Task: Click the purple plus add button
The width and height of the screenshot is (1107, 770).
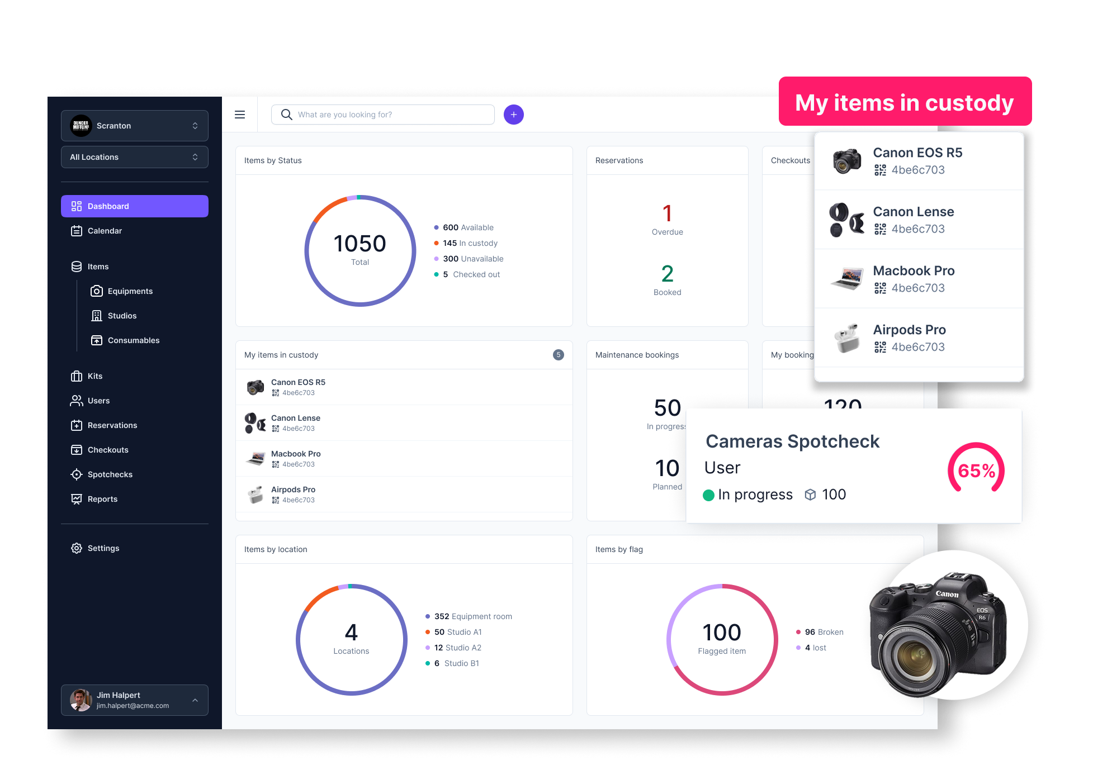Action: coord(513,115)
